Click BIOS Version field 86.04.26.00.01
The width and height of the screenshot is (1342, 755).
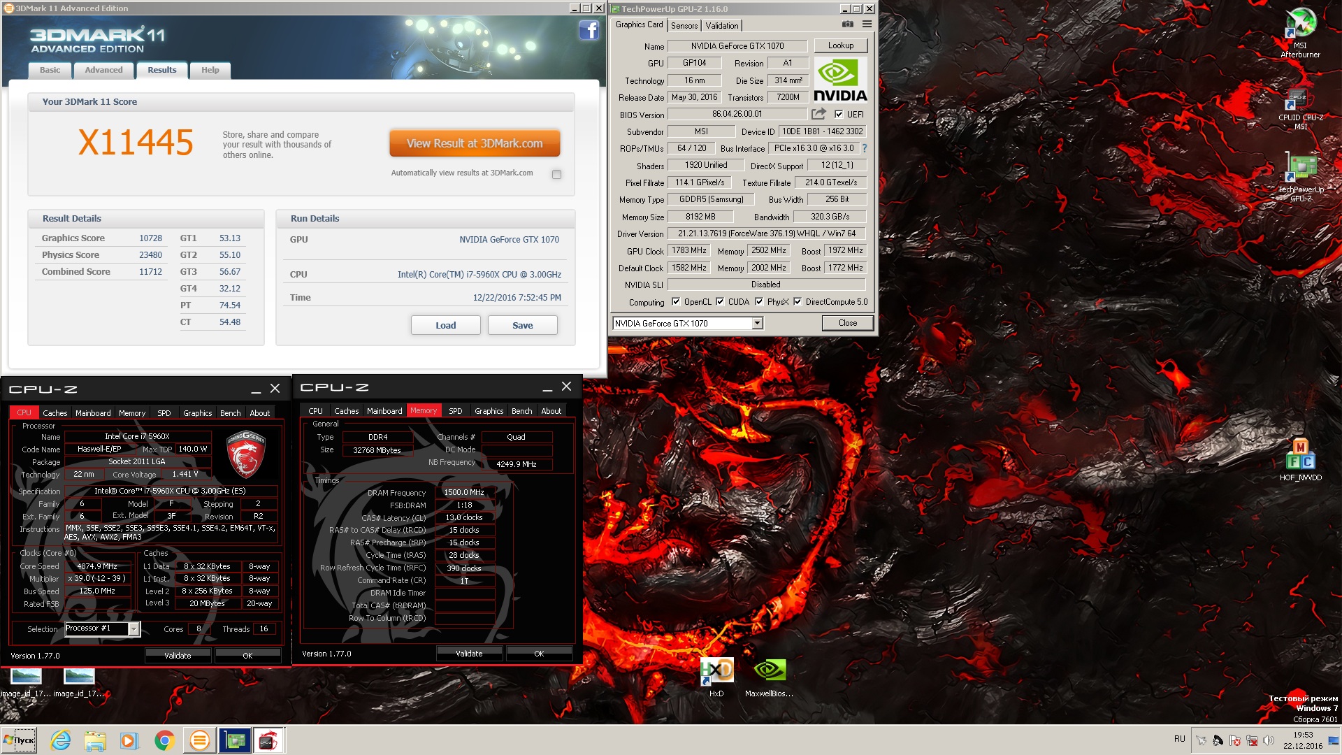click(737, 114)
